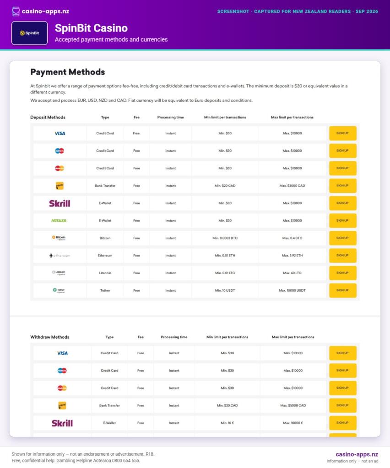Sign up via the Bitcoin deposit row

(343, 238)
